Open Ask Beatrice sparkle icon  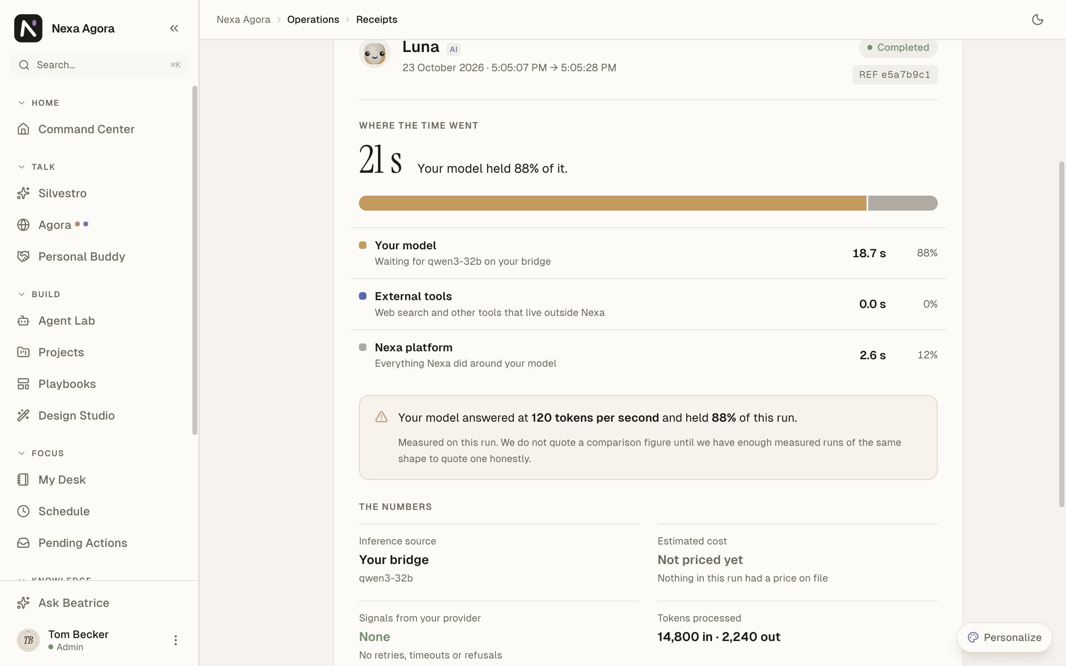23,603
